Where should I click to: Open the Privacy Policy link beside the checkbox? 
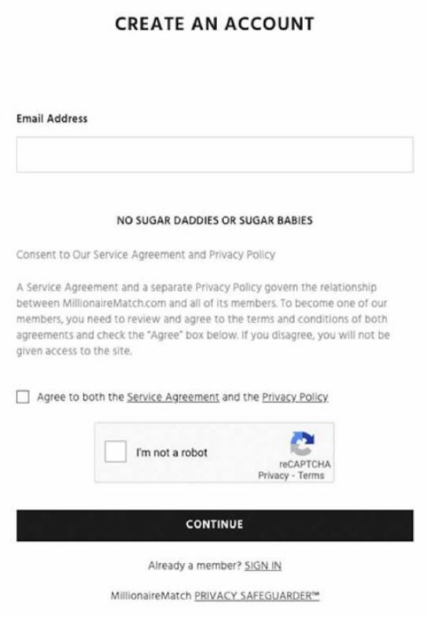[x=295, y=396]
